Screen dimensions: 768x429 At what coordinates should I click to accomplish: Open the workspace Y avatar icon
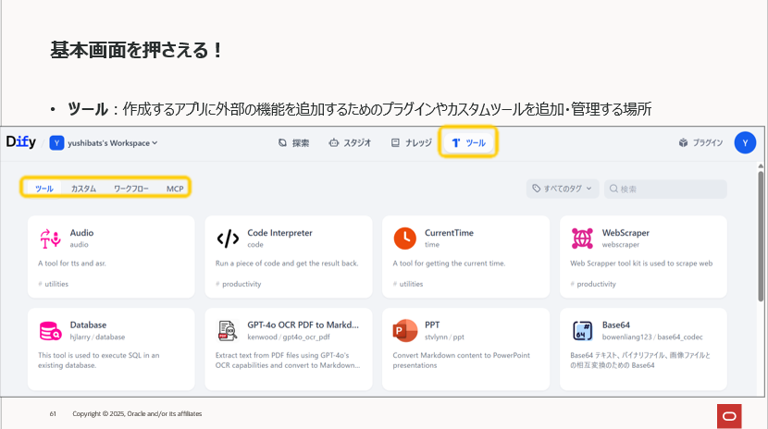(56, 142)
